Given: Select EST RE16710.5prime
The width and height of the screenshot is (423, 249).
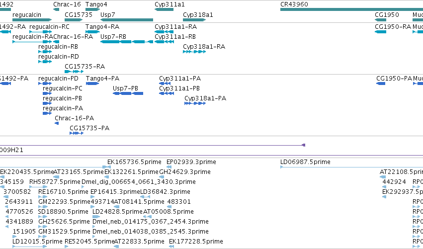Looking at the screenshot, I should (63, 192).
